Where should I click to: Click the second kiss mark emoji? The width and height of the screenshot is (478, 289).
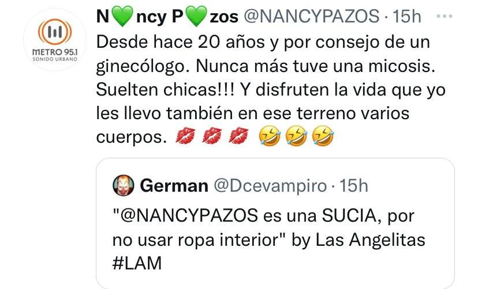tap(212, 135)
